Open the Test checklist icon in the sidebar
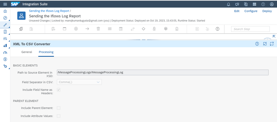This screenshot has width=277, height=122. tap(5, 32)
